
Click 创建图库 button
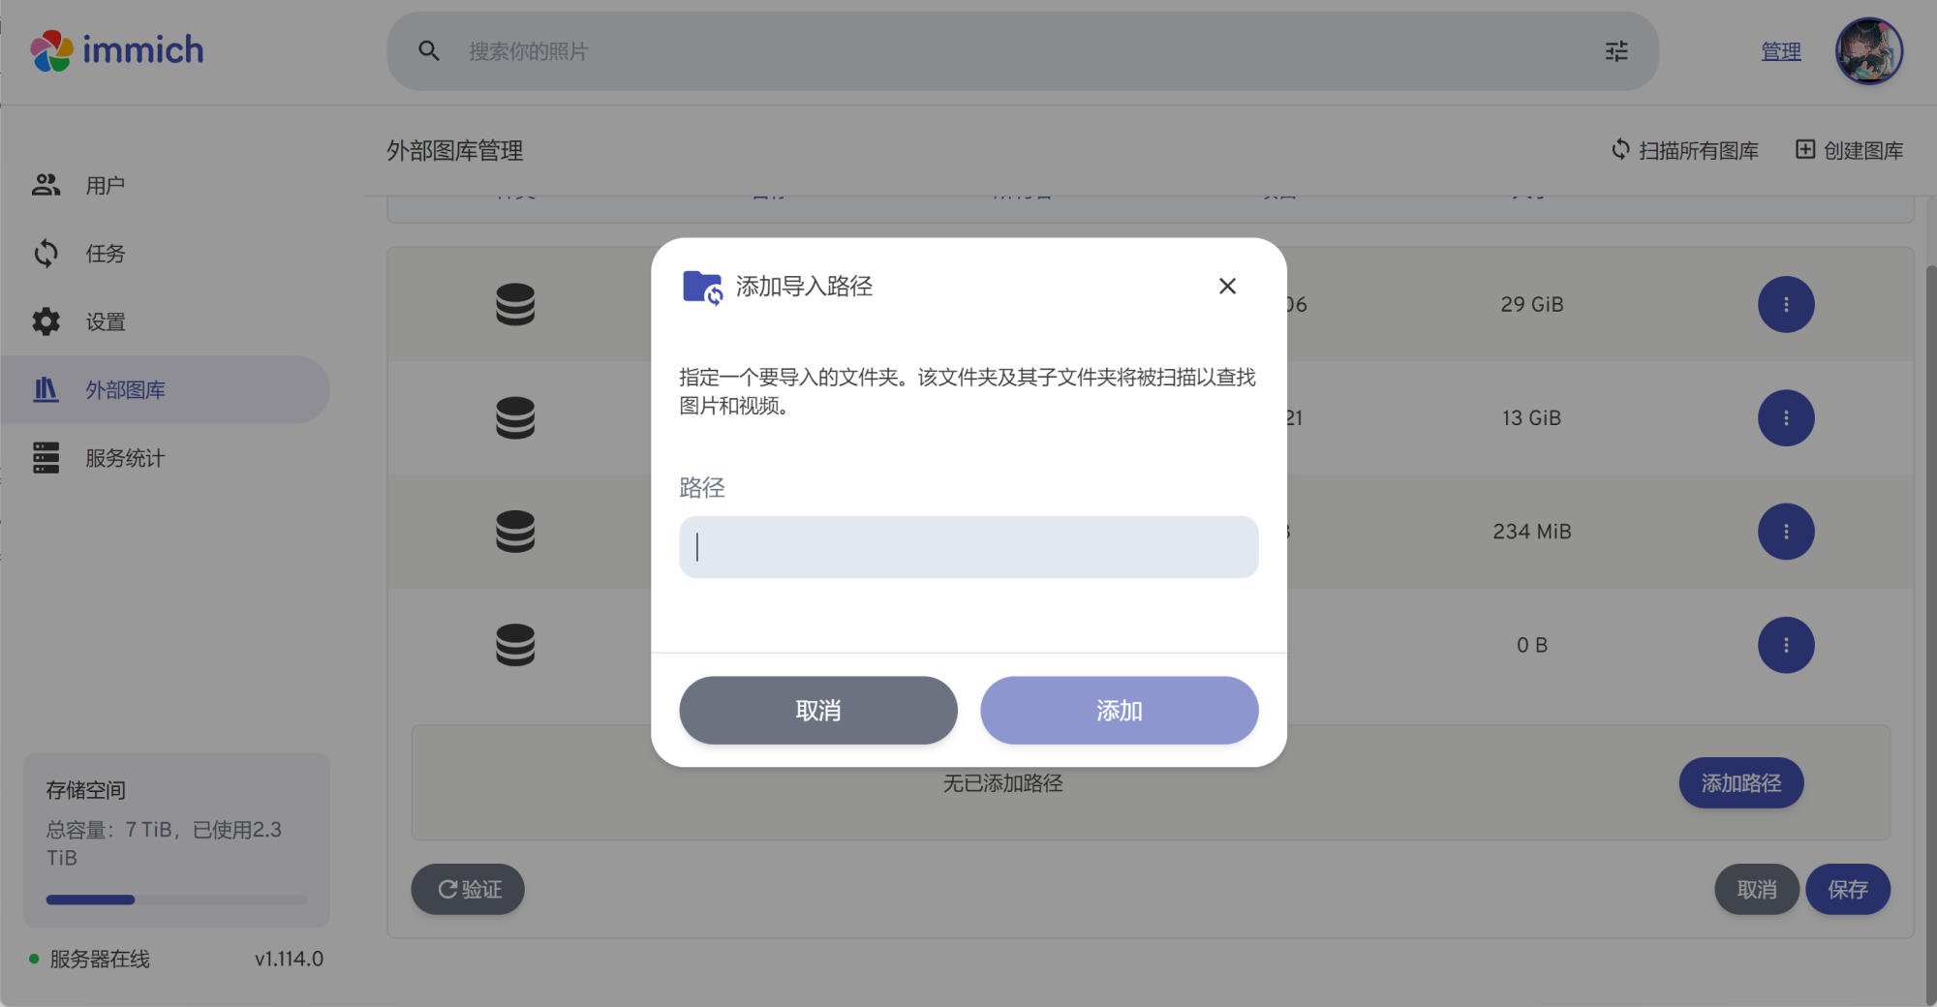[1850, 150]
